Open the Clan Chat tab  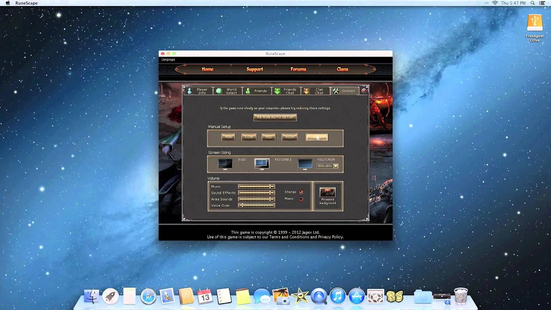click(x=315, y=91)
